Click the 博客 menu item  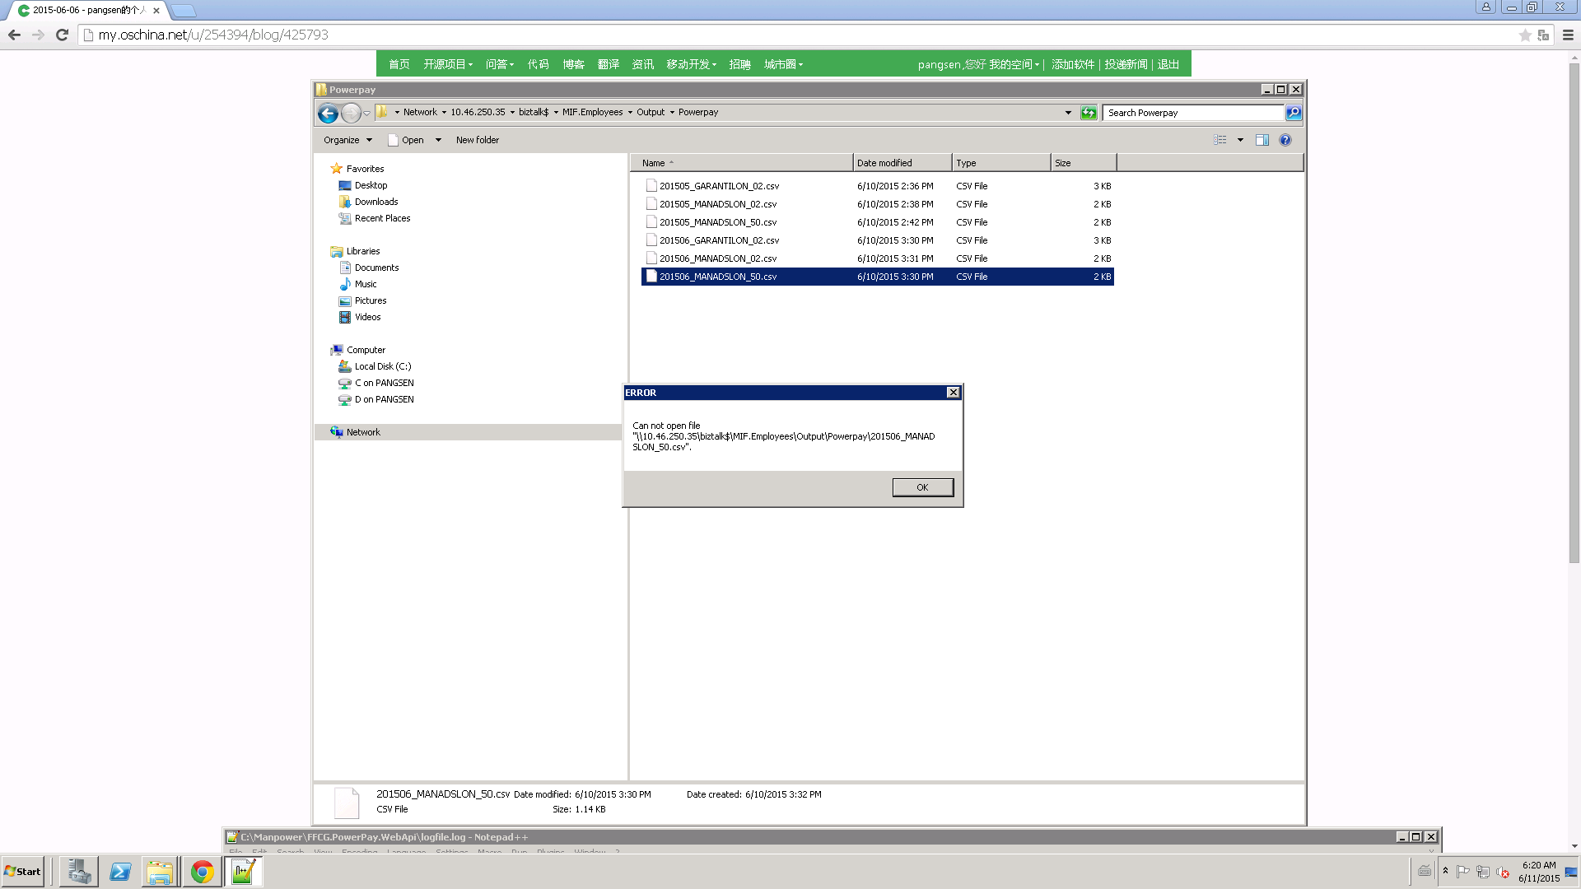point(573,64)
